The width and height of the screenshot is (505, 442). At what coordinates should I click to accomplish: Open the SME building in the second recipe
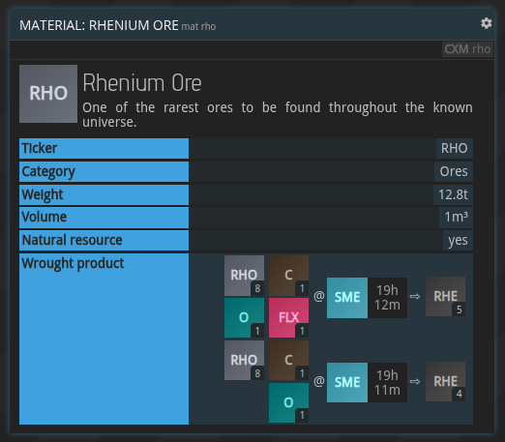(x=347, y=382)
